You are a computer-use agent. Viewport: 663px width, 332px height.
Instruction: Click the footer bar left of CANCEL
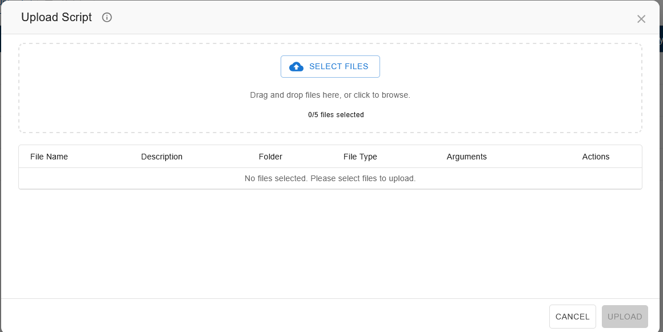[x=274, y=316]
